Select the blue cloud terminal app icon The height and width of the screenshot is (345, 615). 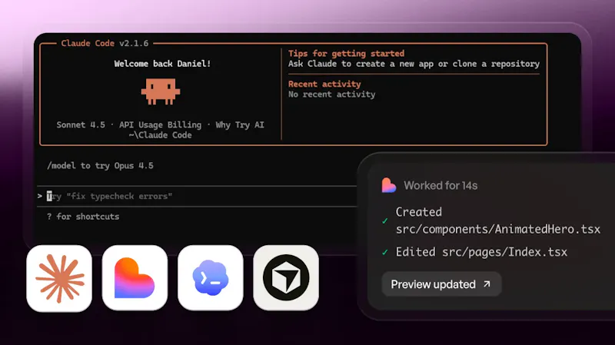point(210,278)
